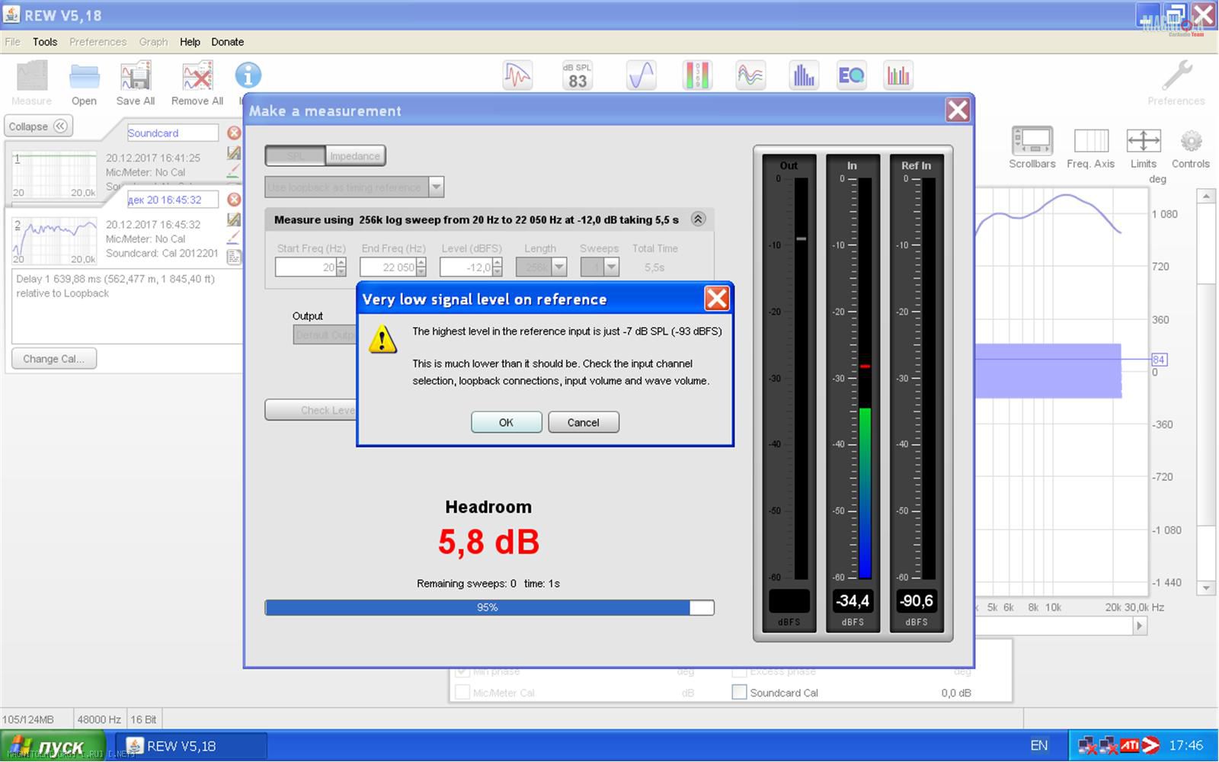
Task: Click REW V5,18 taskbar button
Action: click(191, 746)
